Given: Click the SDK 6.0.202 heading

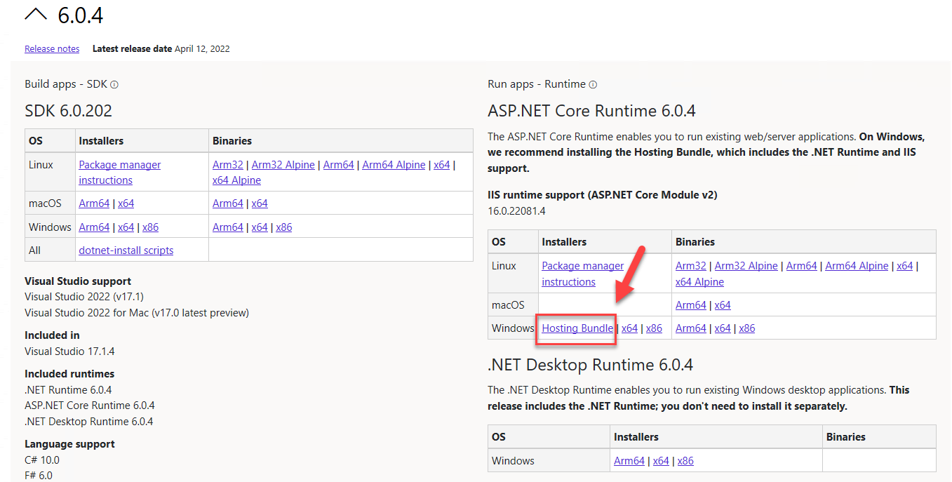Looking at the screenshot, I should tap(68, 111).
